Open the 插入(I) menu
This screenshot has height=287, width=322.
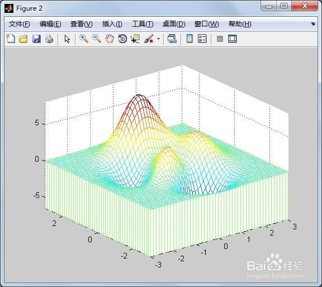point(112,24)
